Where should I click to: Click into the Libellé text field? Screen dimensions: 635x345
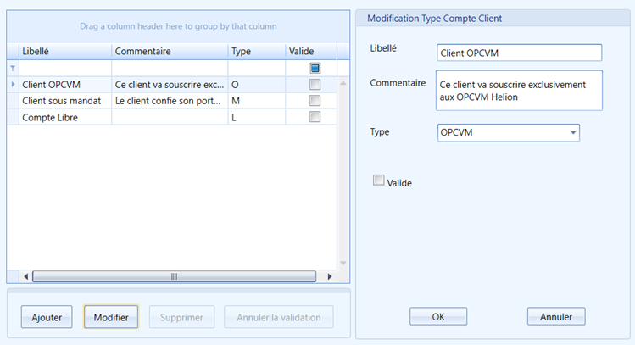[x=519, y=53]
